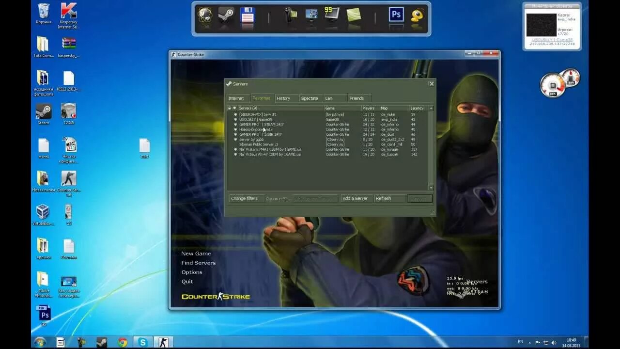This screenshot has height=349, width=620.
Task: Select the USOLSkiY | Game38 server
Action: [327, 119]
